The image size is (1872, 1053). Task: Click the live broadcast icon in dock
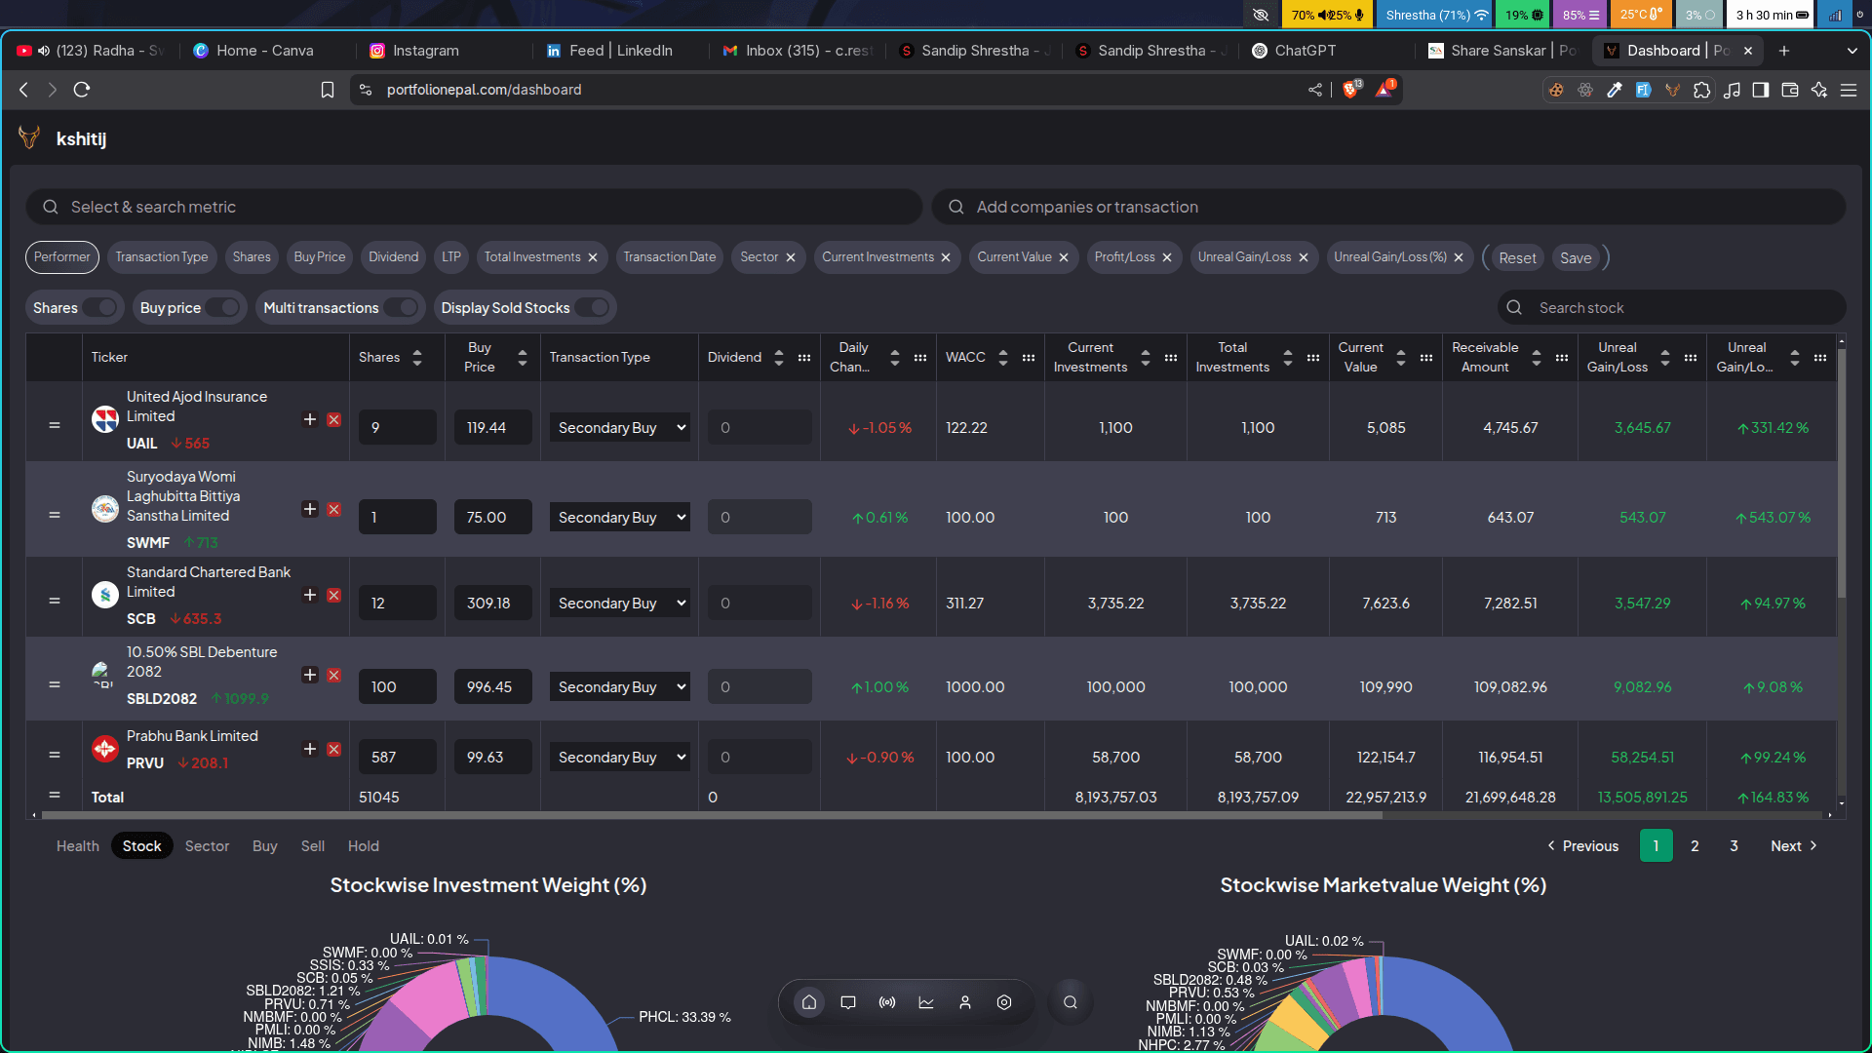(x=886, y=1002)
